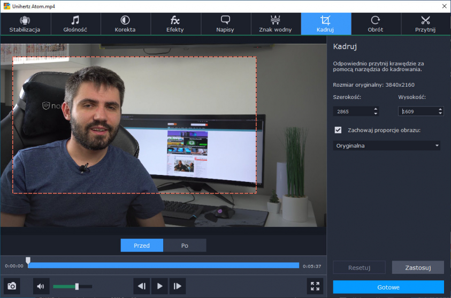Increase Szerokość value with up arrow

(376, 109)
